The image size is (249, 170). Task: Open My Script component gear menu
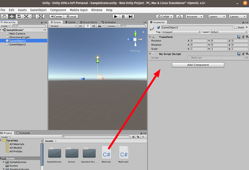247,54
